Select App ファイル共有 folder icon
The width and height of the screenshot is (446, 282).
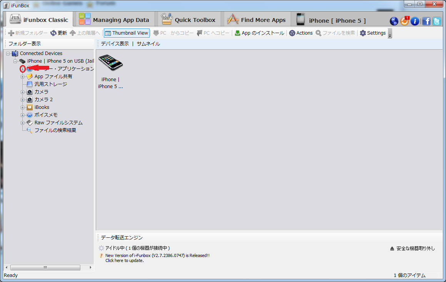pyautogui.click(x=30, y=76)
